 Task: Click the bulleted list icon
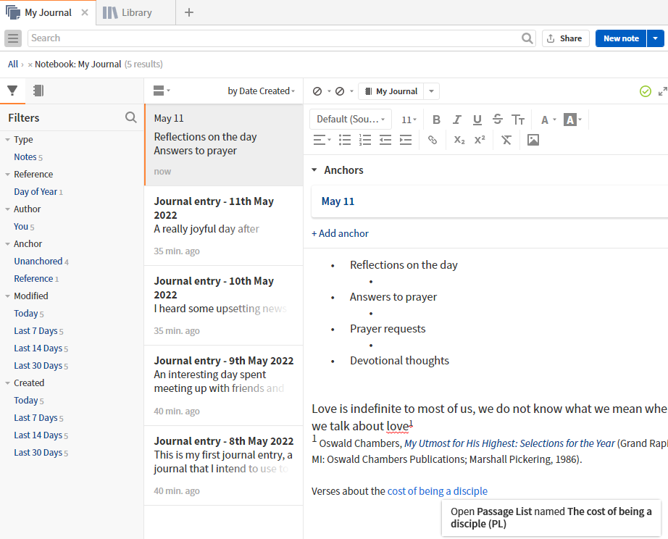click(x=345, y=140)
